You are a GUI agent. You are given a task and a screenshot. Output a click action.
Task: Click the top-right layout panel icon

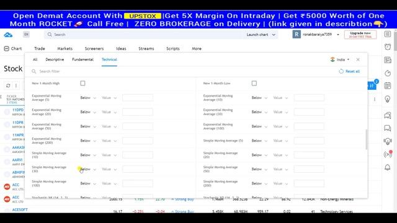[387, 34]
